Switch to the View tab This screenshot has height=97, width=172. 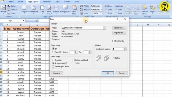[x=77, y=2]
